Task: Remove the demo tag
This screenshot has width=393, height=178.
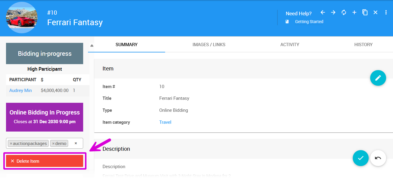Action: click(x=53, y=144)
